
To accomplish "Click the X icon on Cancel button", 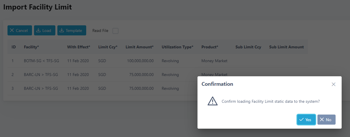I will pyautogui.click(x=12, y=30).
